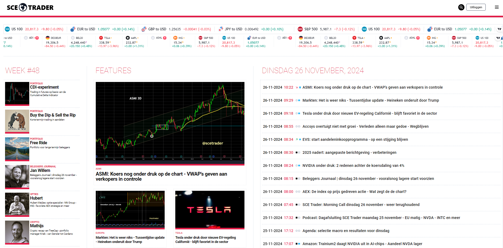
Task: Open the Markten feature card headline
Action: pos(130,239)
